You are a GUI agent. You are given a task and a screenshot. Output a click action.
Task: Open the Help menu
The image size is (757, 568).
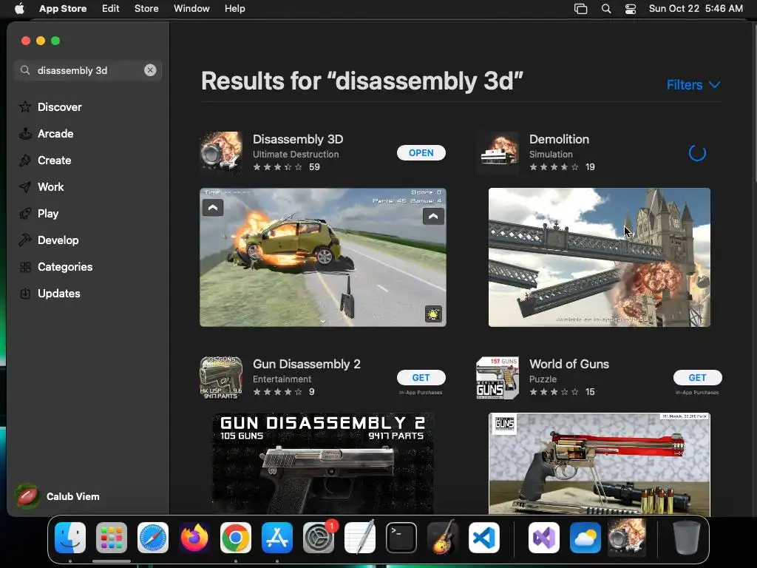pos(234,8)
